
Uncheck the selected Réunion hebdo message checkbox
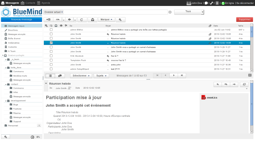coord(51,43)
